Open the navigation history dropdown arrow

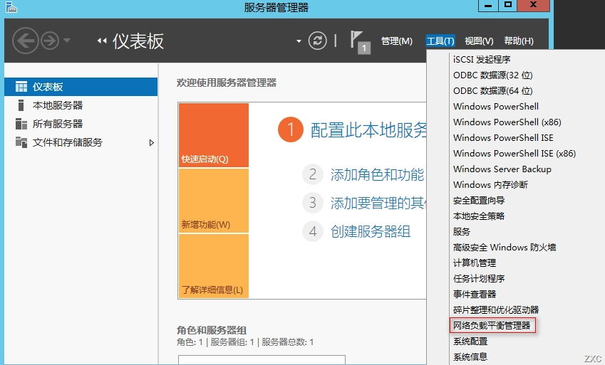[x=67, y=40]
